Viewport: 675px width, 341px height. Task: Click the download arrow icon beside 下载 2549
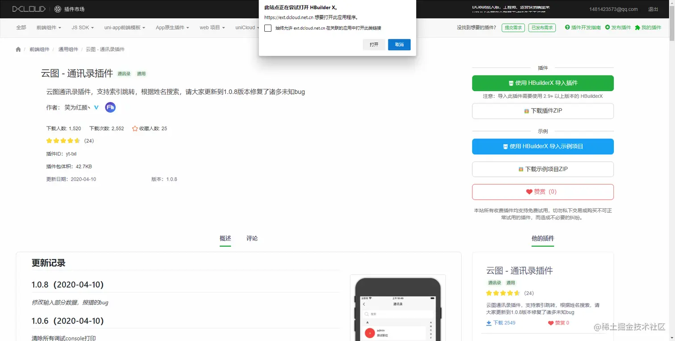(x=489, y=323)
